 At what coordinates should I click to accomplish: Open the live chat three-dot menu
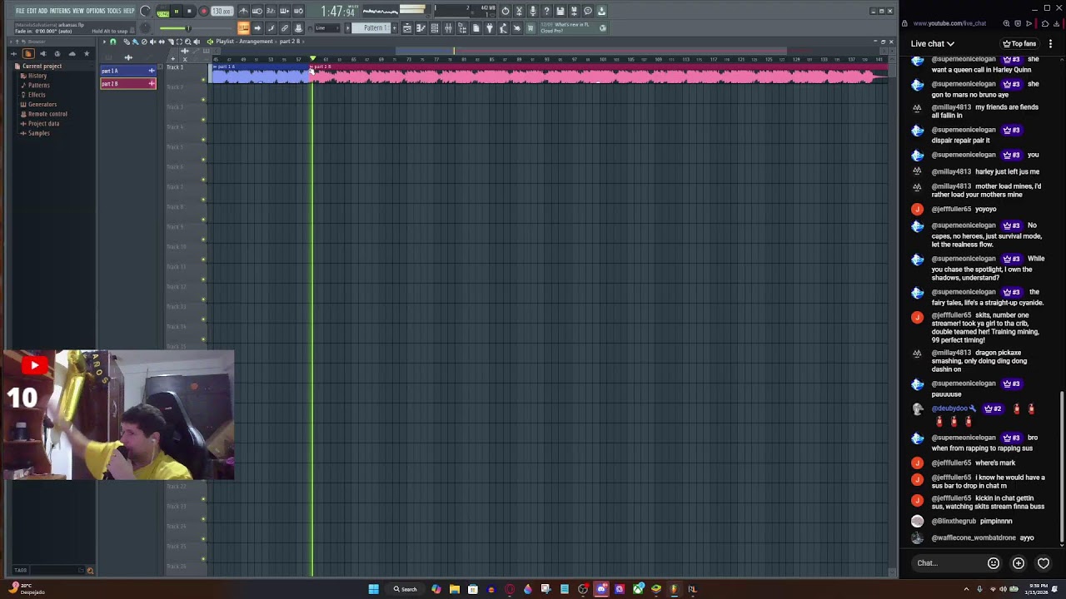point(1050,43)
